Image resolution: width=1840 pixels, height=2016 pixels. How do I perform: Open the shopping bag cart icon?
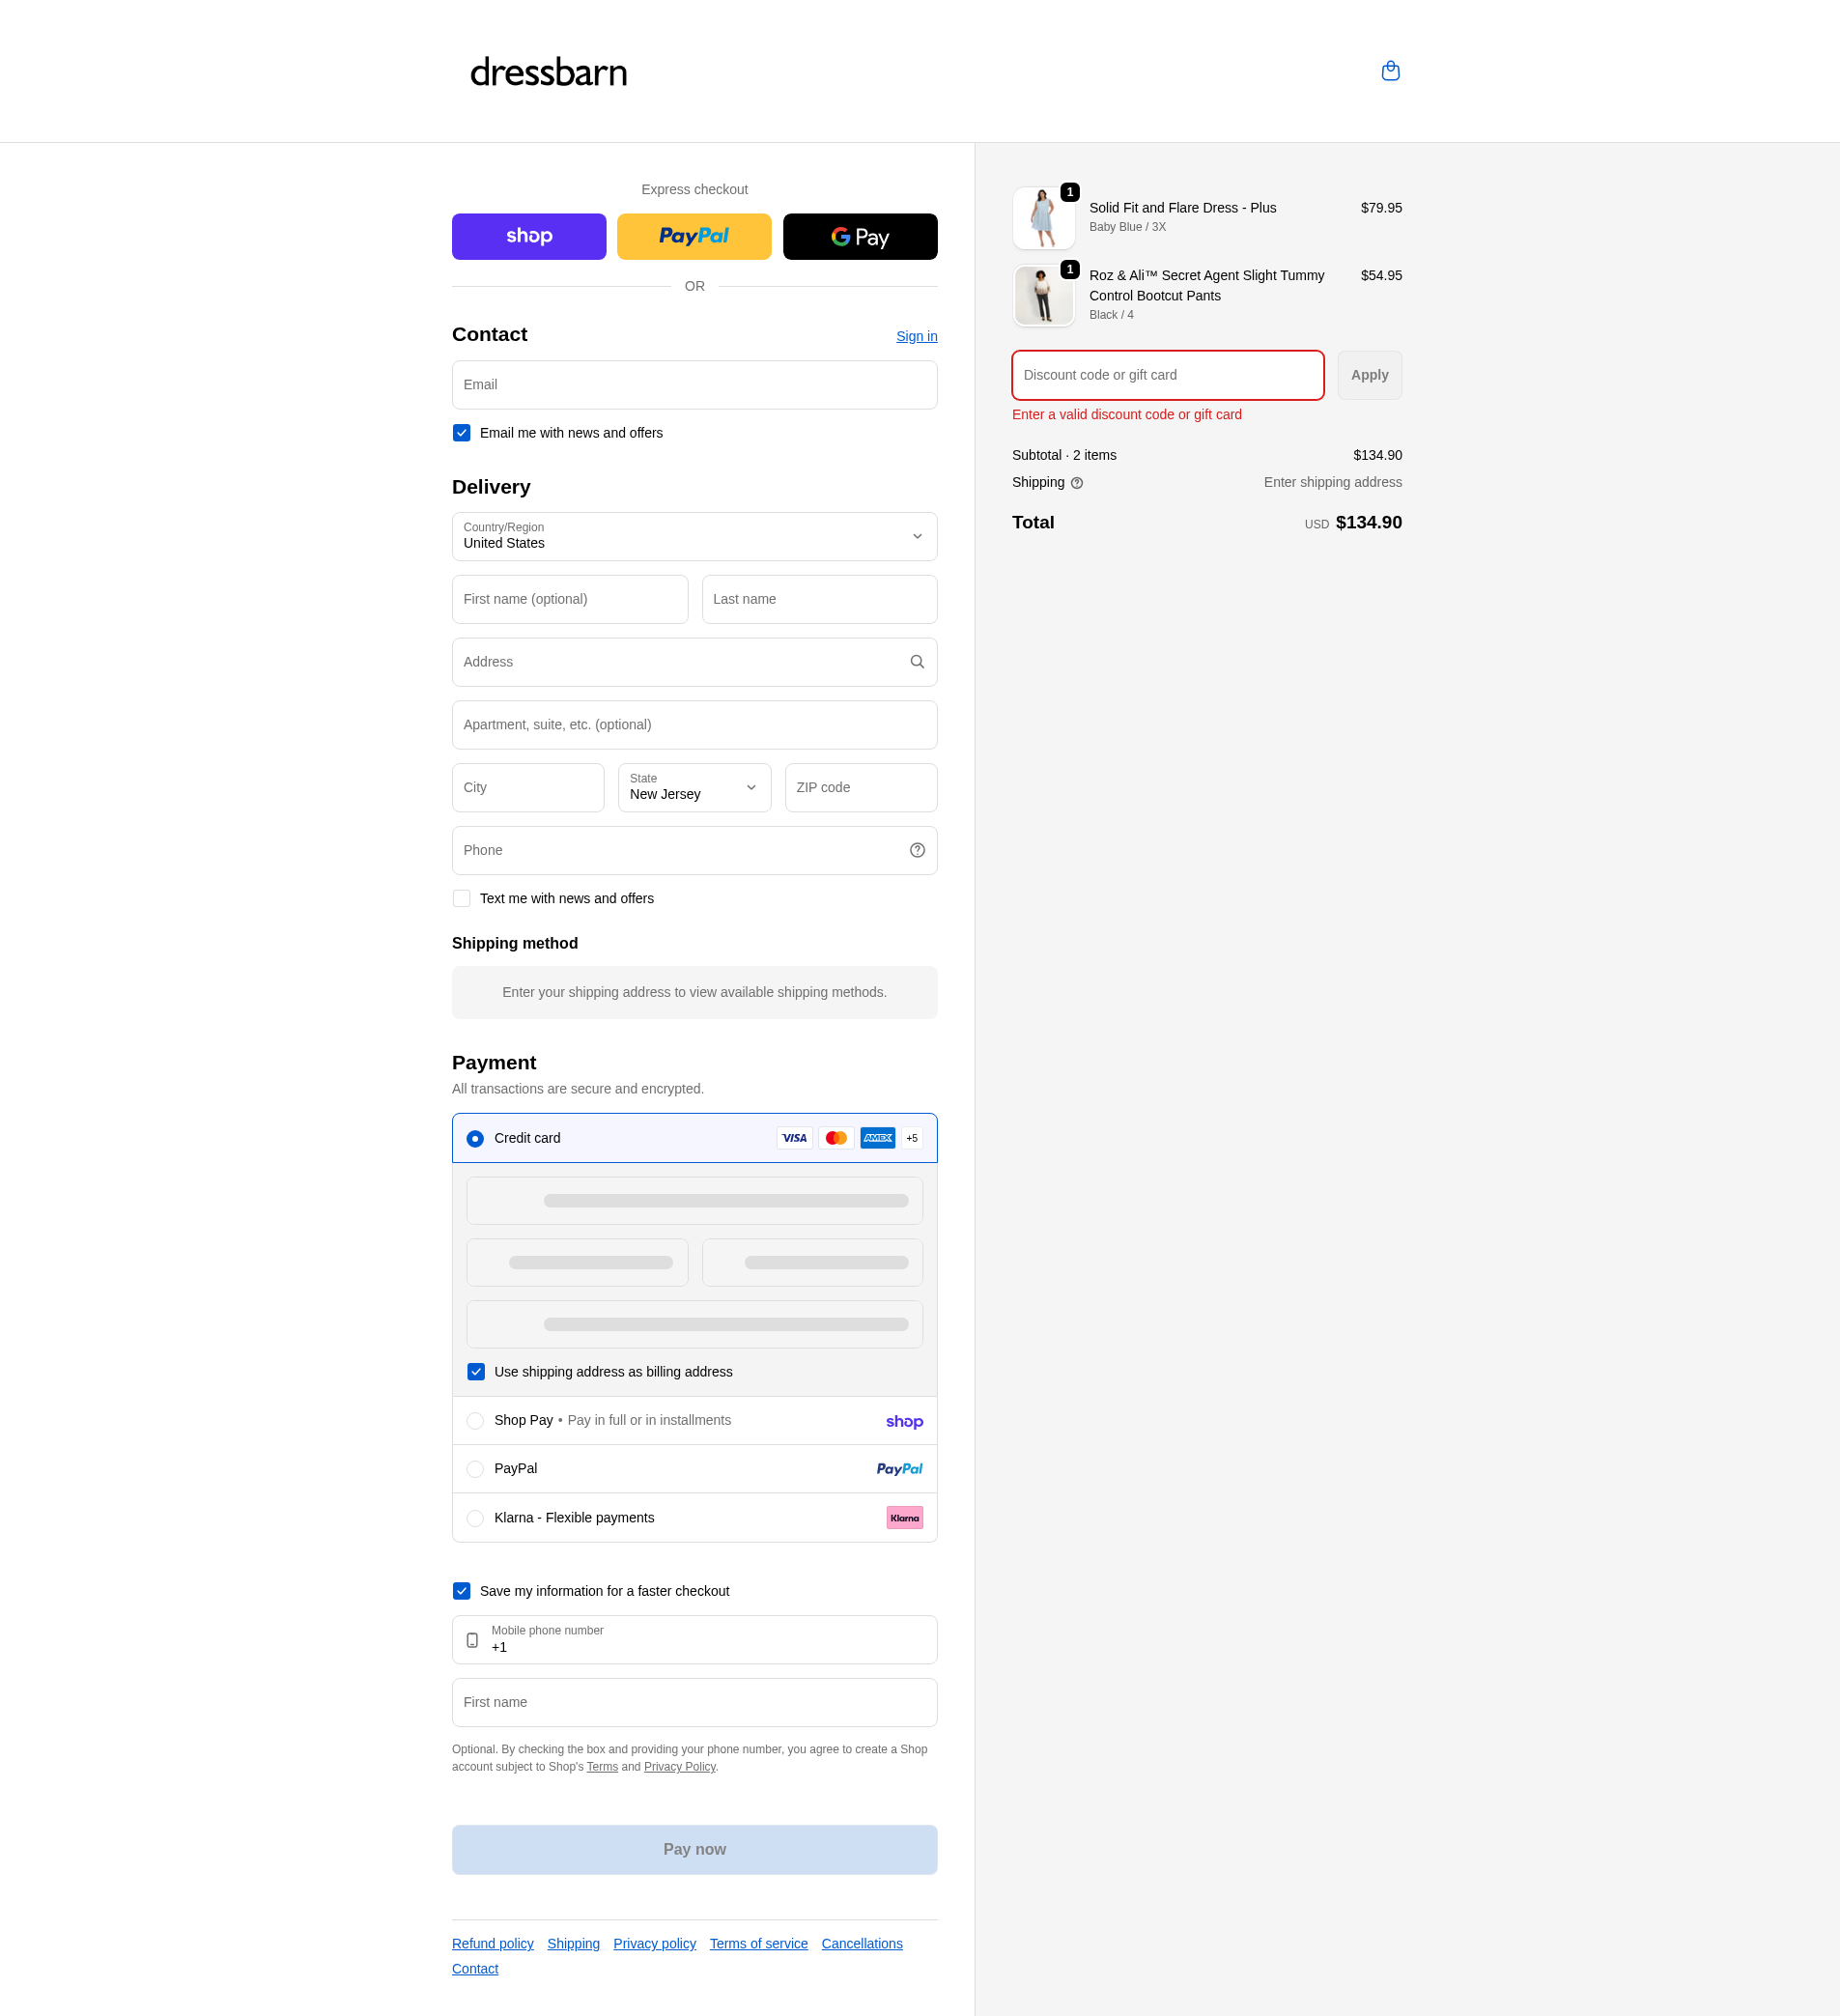click(x=1390, y=71)
